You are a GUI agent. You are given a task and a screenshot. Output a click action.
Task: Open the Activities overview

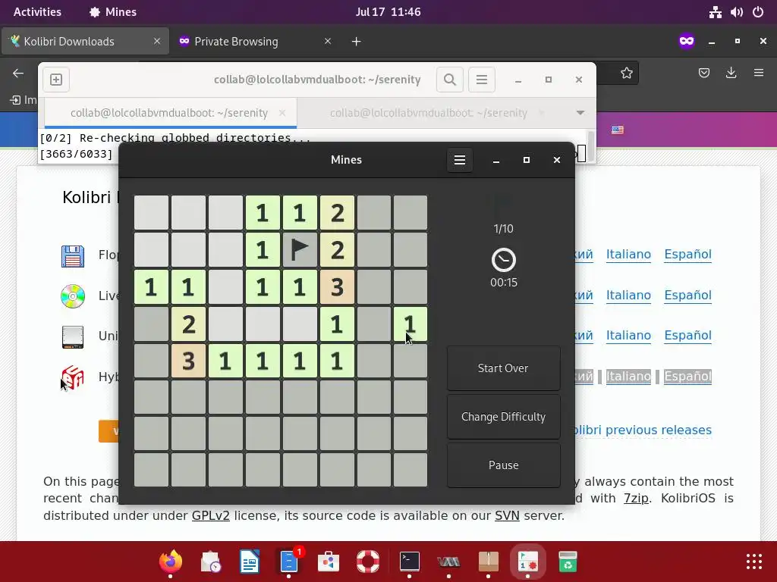click(x=37, y=12)
